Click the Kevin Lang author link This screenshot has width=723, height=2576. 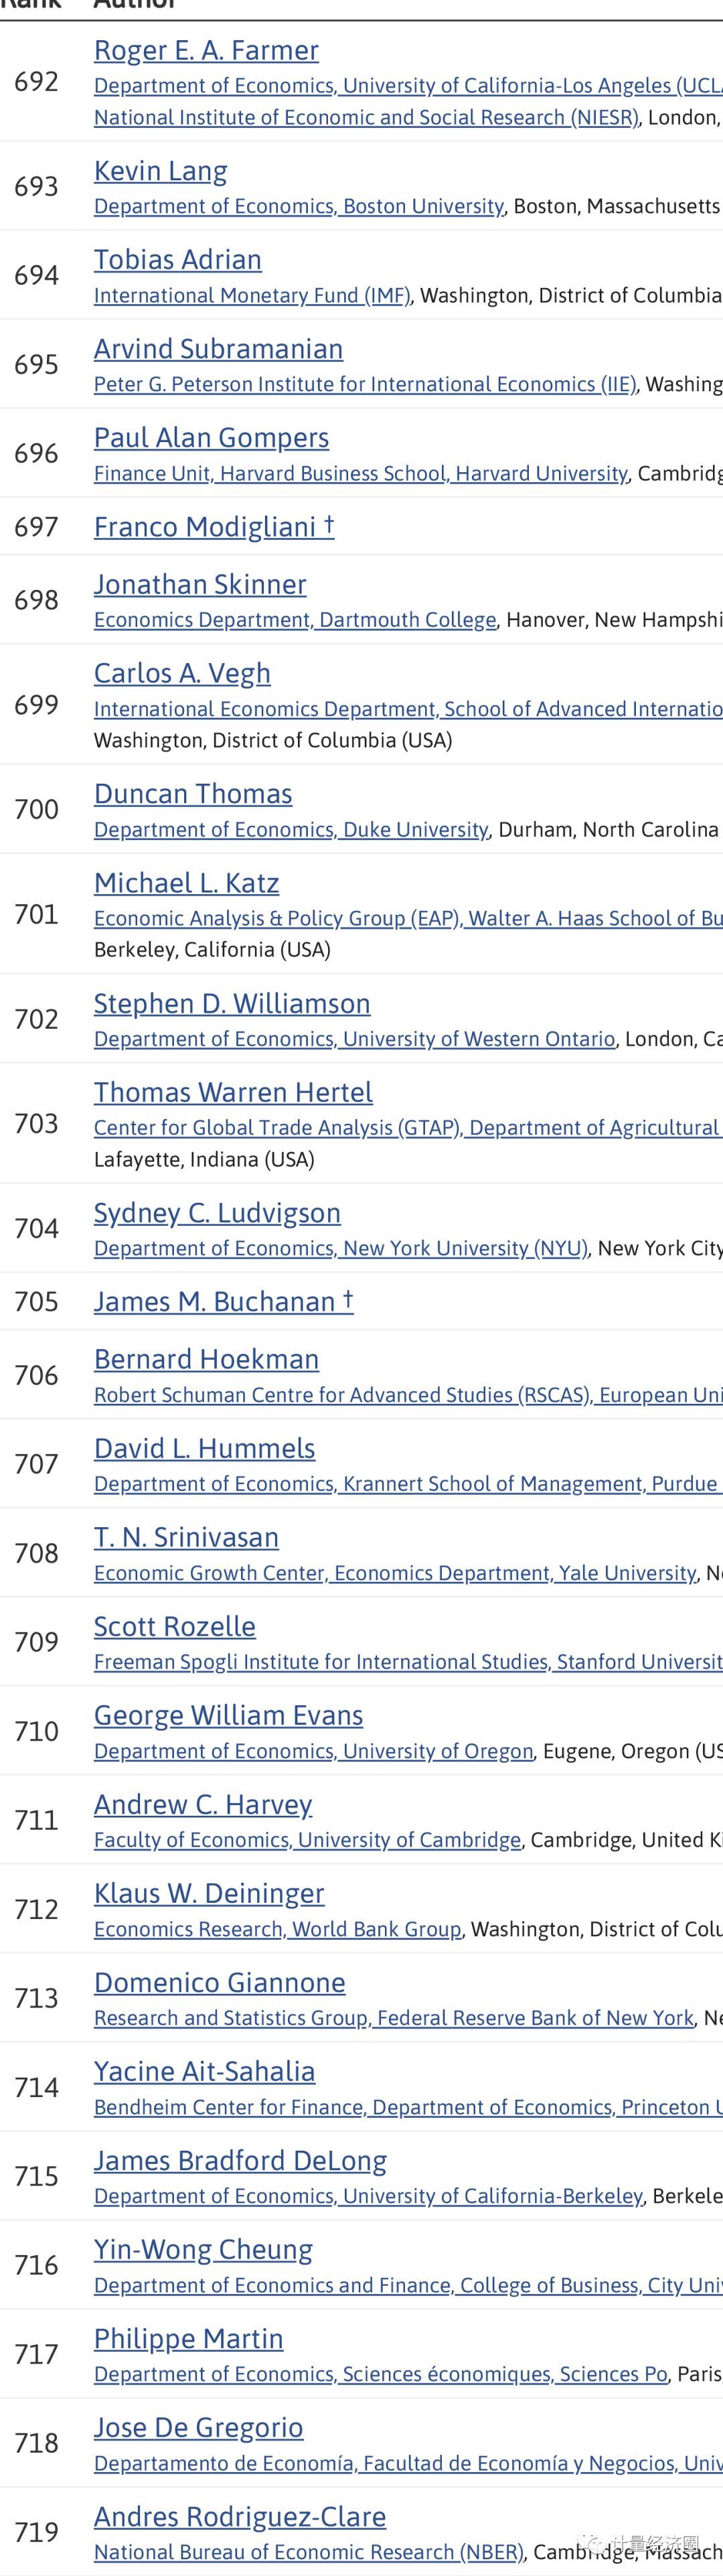coord(160,171)
